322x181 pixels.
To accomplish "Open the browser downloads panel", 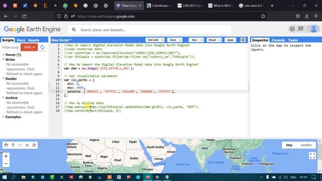I will [x=307, y=16].
